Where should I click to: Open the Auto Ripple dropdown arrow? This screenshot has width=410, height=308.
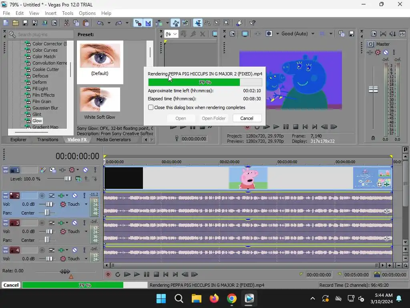tap(167, 23)
